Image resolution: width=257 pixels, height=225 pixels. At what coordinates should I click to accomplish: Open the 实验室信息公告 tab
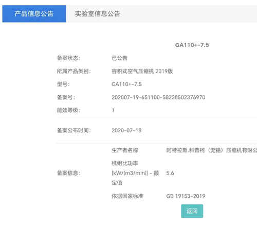[97, 14]
